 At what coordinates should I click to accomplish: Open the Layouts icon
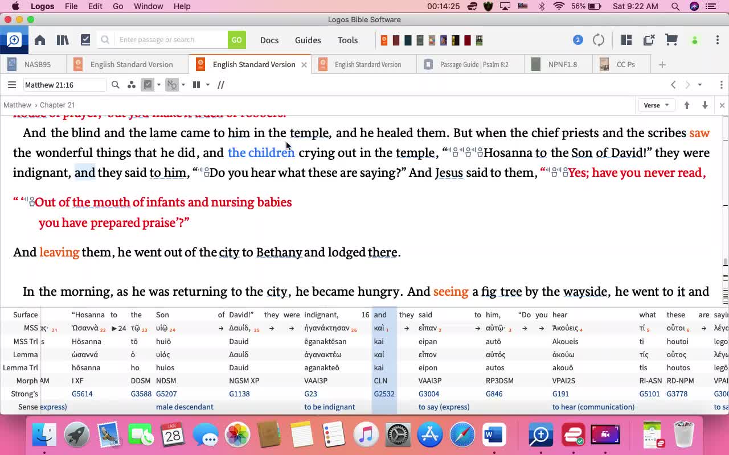coord(626,40)
